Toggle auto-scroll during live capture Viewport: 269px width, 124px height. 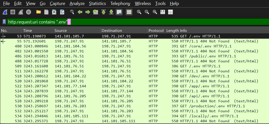click(x=119, y=12)
